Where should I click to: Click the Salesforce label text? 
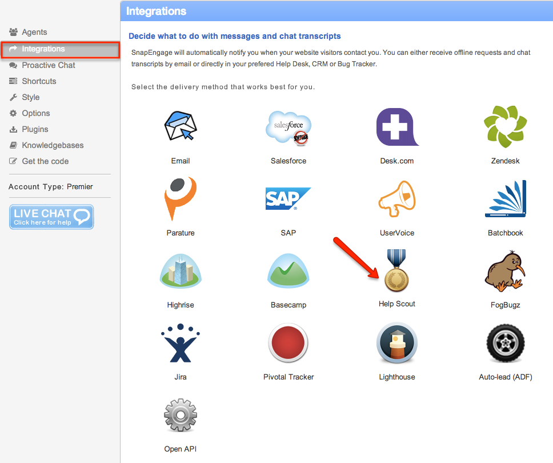288,161
